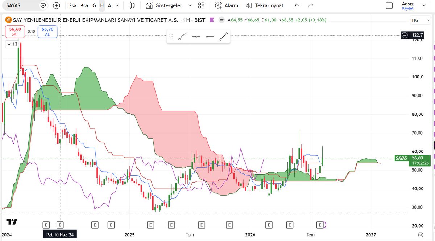435x241 pixels.
Task: Click the A64,55 open value in legend
Action: [235, 20]
